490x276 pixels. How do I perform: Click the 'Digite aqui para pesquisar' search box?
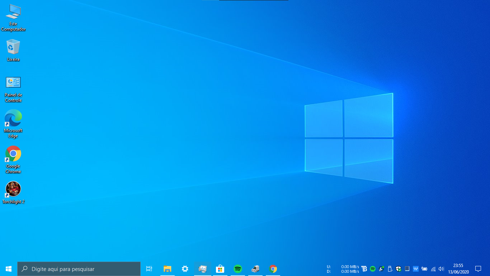coord(79,269)
